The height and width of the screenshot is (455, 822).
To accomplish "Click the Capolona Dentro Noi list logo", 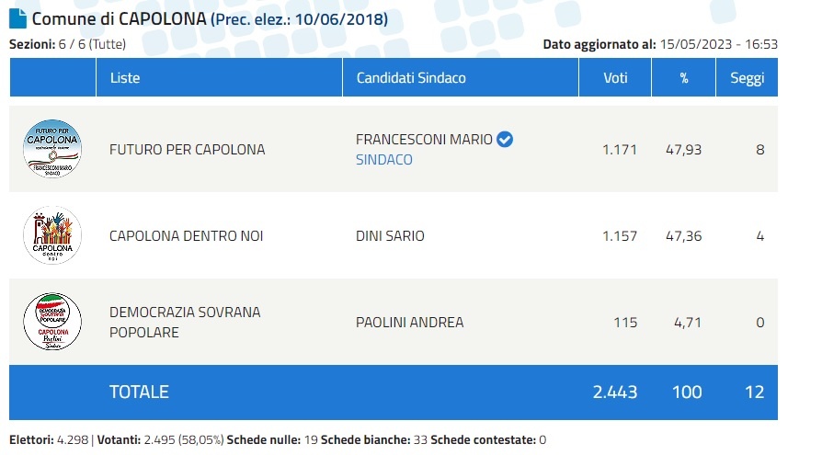I will [x=52, y=236].
